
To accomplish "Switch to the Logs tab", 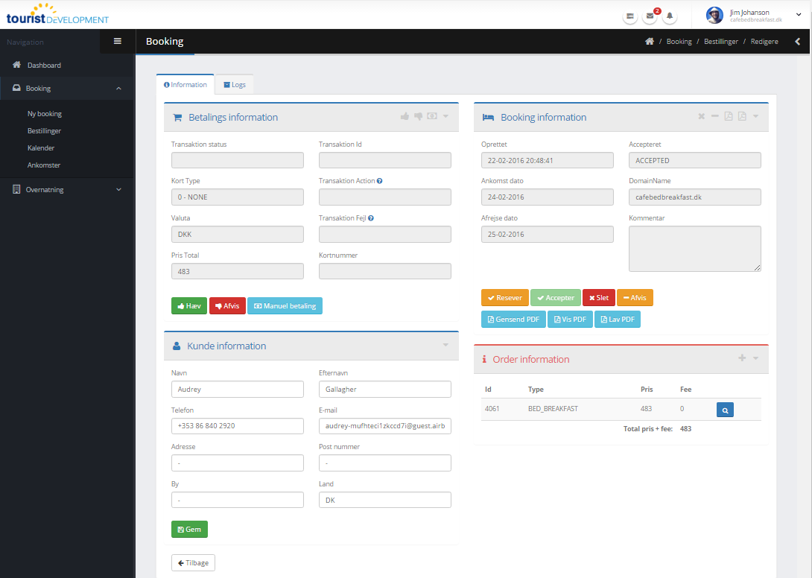I will coord(234,85).
